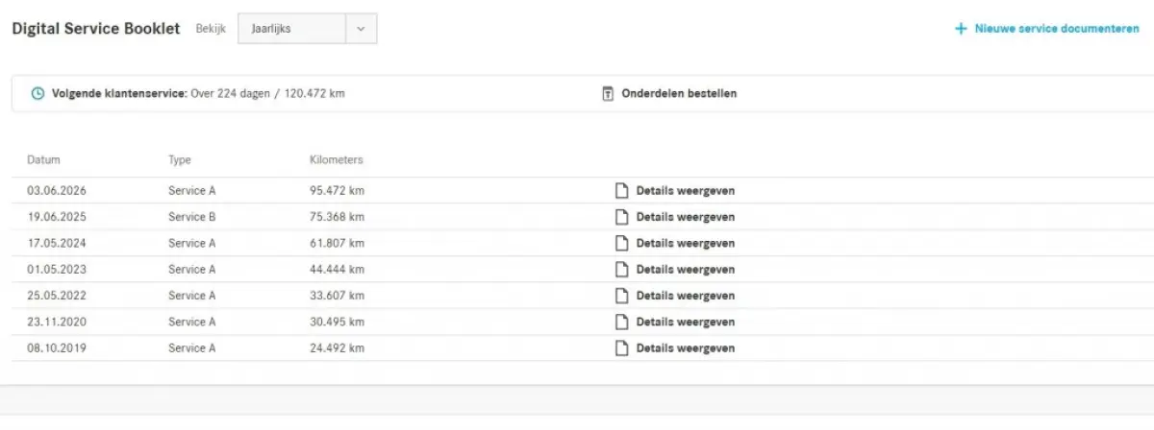Viewport: 1154px width, 430px height.
Task: Click the Digital Service Booklet title
Action: (96, 29)
